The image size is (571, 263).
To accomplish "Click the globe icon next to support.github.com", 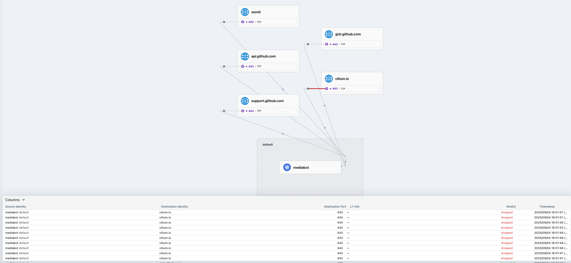I will [245, 101].
